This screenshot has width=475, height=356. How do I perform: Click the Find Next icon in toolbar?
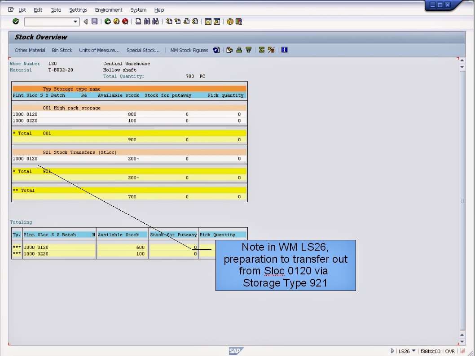156,22
